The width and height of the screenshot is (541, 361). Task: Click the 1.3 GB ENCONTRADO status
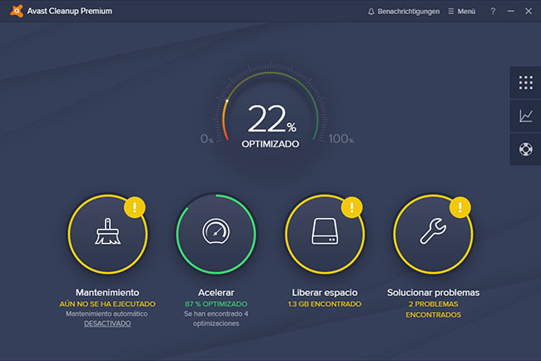tap(325, 304)
